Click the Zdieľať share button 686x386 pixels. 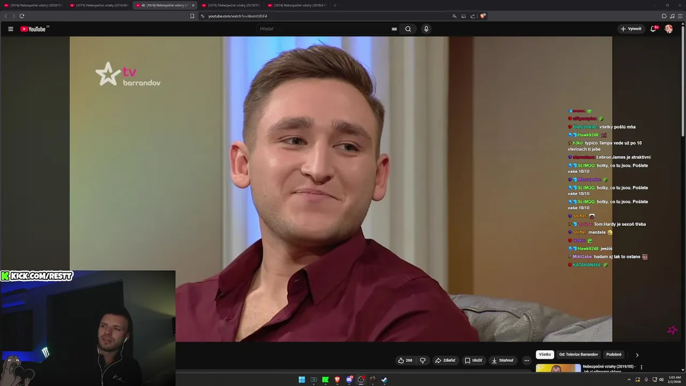pyautogui.click(x=445, y=360)
